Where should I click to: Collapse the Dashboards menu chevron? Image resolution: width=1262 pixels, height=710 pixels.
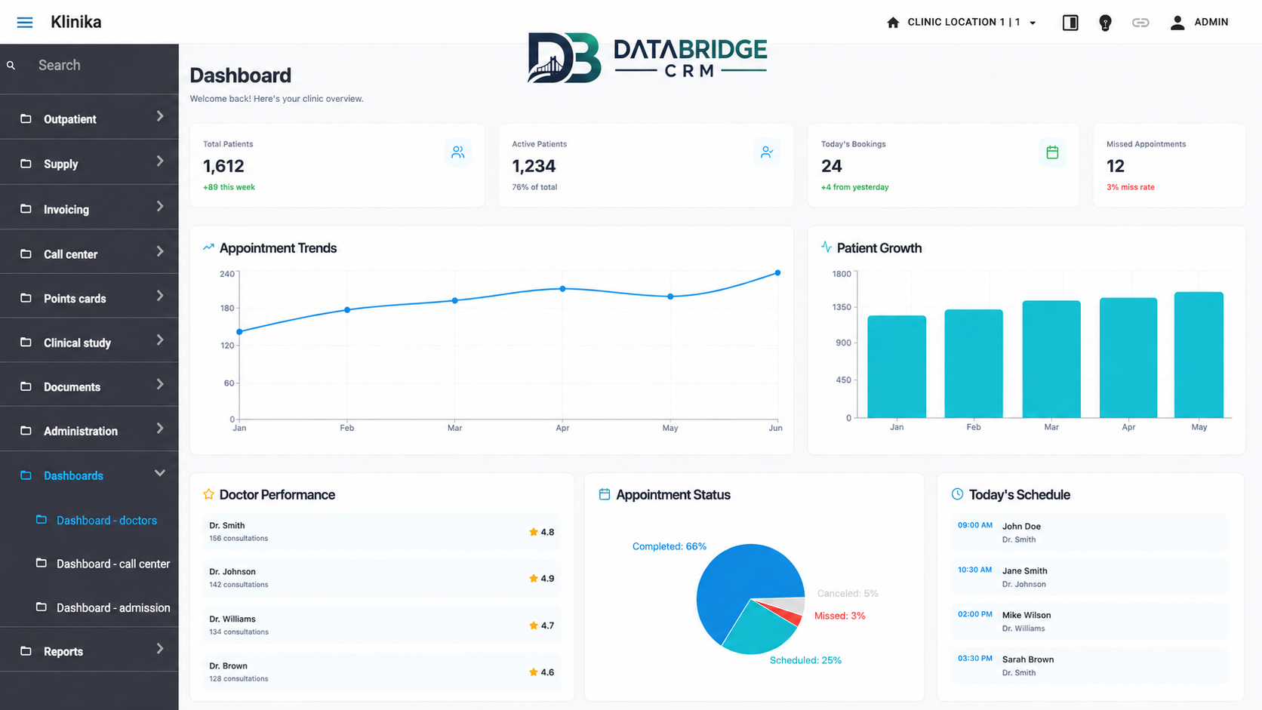click(x=160, y=473)
